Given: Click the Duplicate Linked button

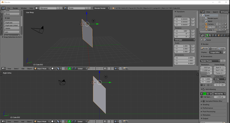Looking at the screenshot, I should coord(12,25).
